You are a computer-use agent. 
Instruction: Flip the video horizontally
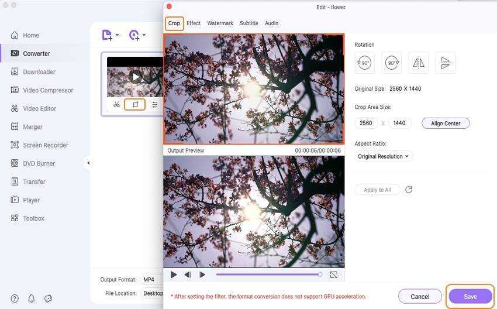click(419, 63)
